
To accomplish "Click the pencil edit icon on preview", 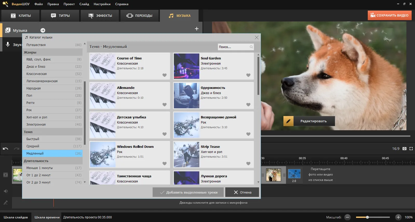I will coord(288,121).
